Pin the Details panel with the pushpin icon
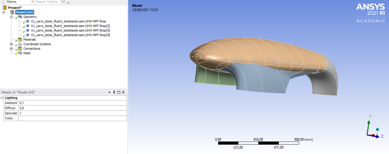 tap(114, 92)
